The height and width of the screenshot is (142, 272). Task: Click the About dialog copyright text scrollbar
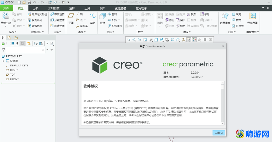pyautogui.click(x=222, y=103)
